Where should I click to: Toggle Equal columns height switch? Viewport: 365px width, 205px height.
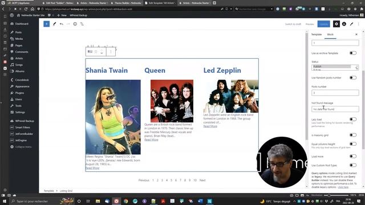point(353,144)
